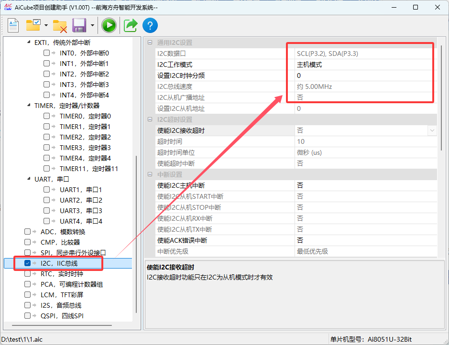Enable the ADC checkbox
Viewport: 449px width, 345px height.
tap(27, 231)
